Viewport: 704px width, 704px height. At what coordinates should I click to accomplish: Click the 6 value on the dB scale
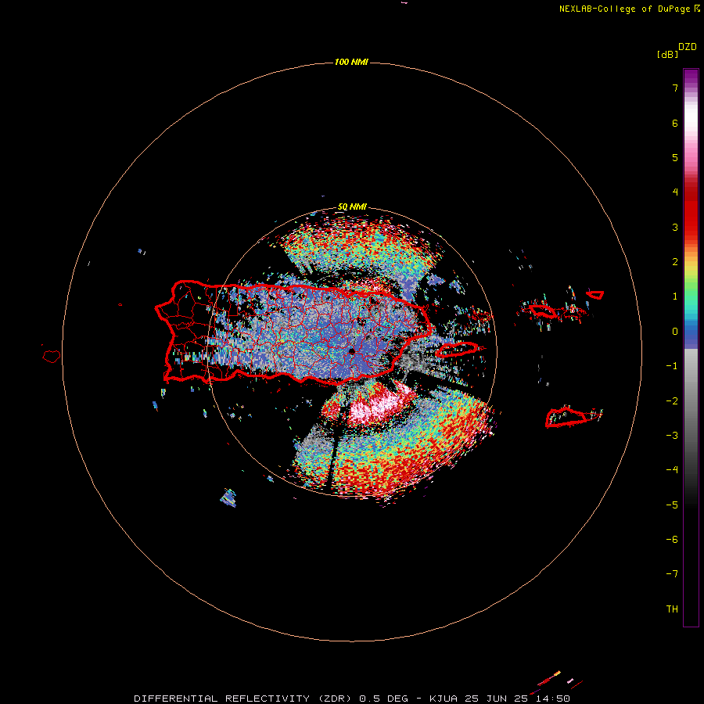pos(675,123)
